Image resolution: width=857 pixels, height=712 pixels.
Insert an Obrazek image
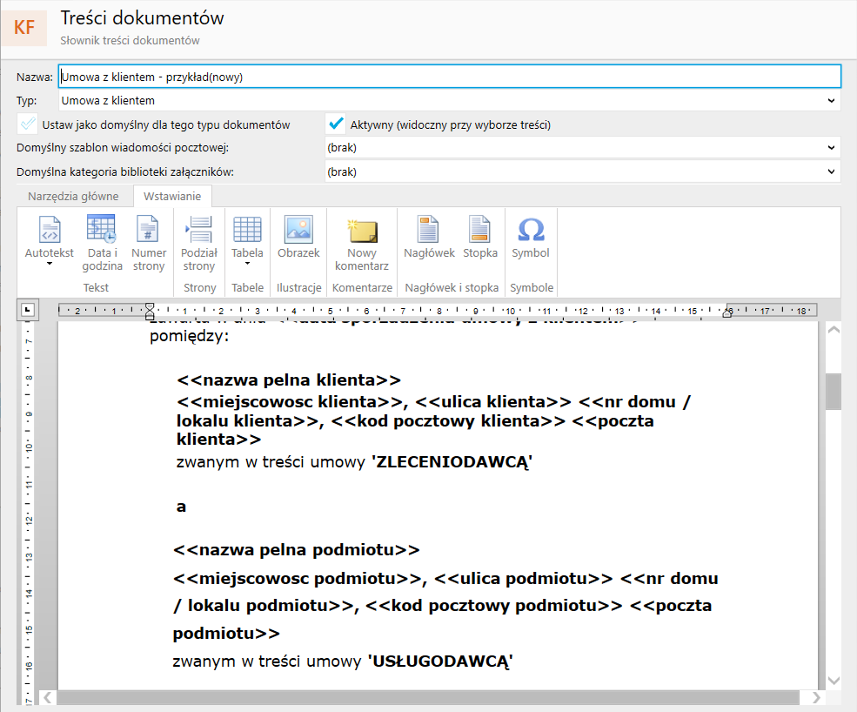coord(298,237)
